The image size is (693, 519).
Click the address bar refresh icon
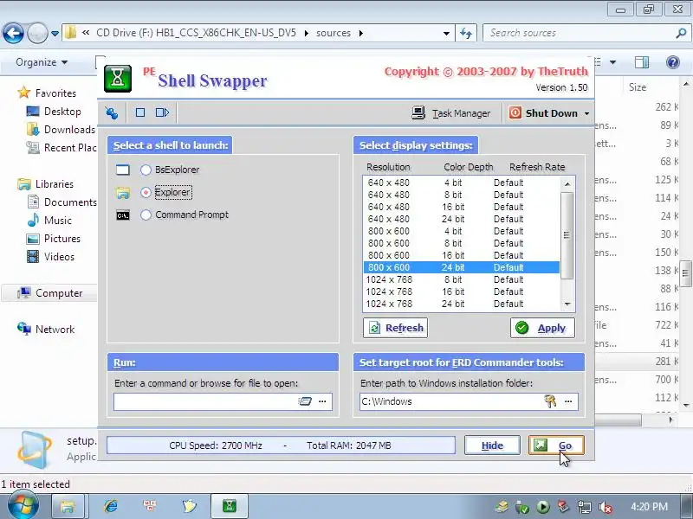tap(466, 33)
